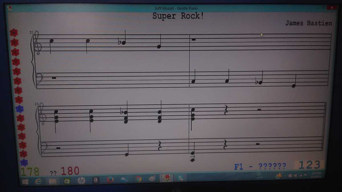Image resolution: width=342 pixels, height=192 pixels.
Task: Click the HP icon on the taskbar
Action: tap(82, 180)
